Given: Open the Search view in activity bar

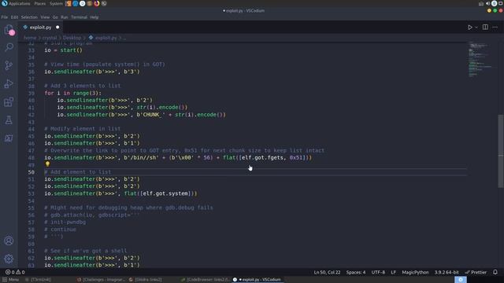Looking at the screenshot, I should (x=9, y=47).
